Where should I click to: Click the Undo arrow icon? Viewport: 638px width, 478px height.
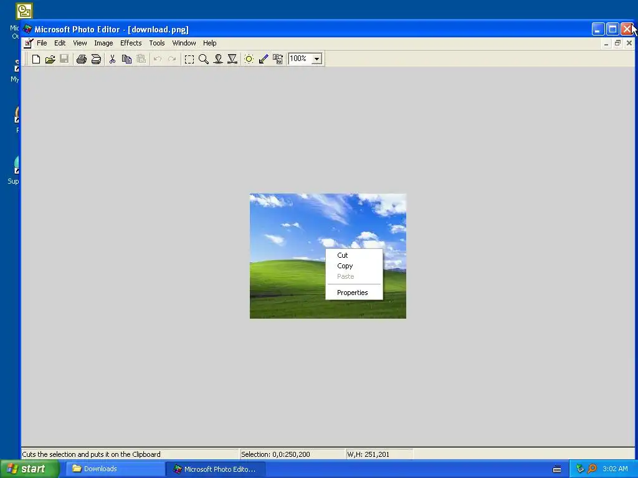(x=158, y=59)
